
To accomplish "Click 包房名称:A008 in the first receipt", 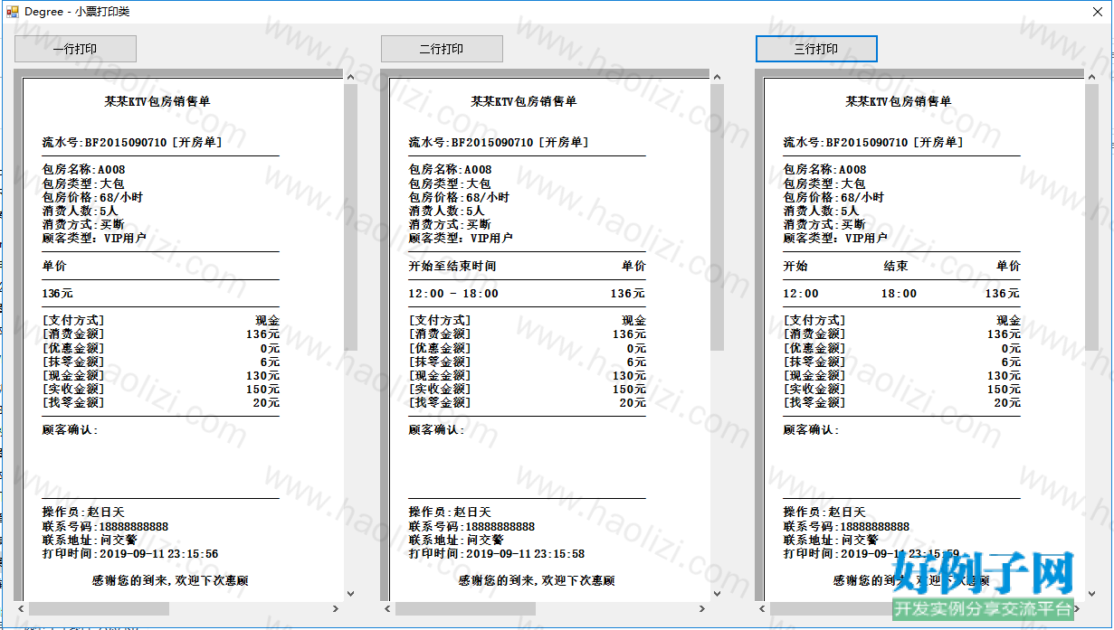I will click(x=84, y=170).
